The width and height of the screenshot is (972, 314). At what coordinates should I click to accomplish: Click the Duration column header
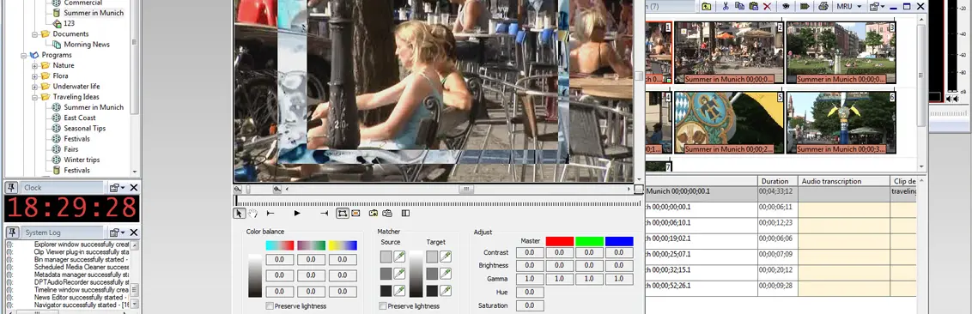point(777,182)
